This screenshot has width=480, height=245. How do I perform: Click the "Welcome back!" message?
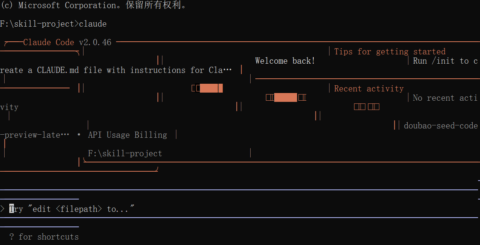(285, 61)
